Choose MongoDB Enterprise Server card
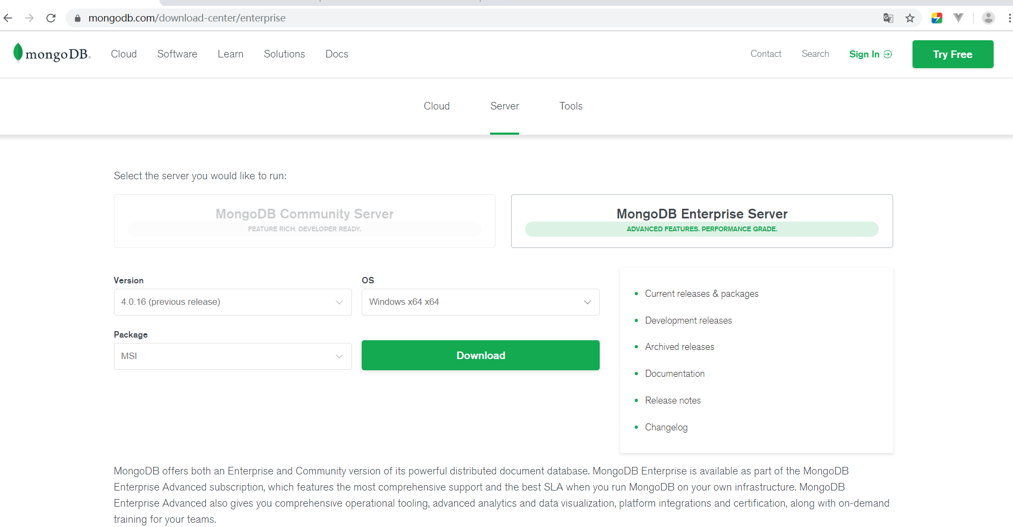1013x527 pixels. [702, 221]
